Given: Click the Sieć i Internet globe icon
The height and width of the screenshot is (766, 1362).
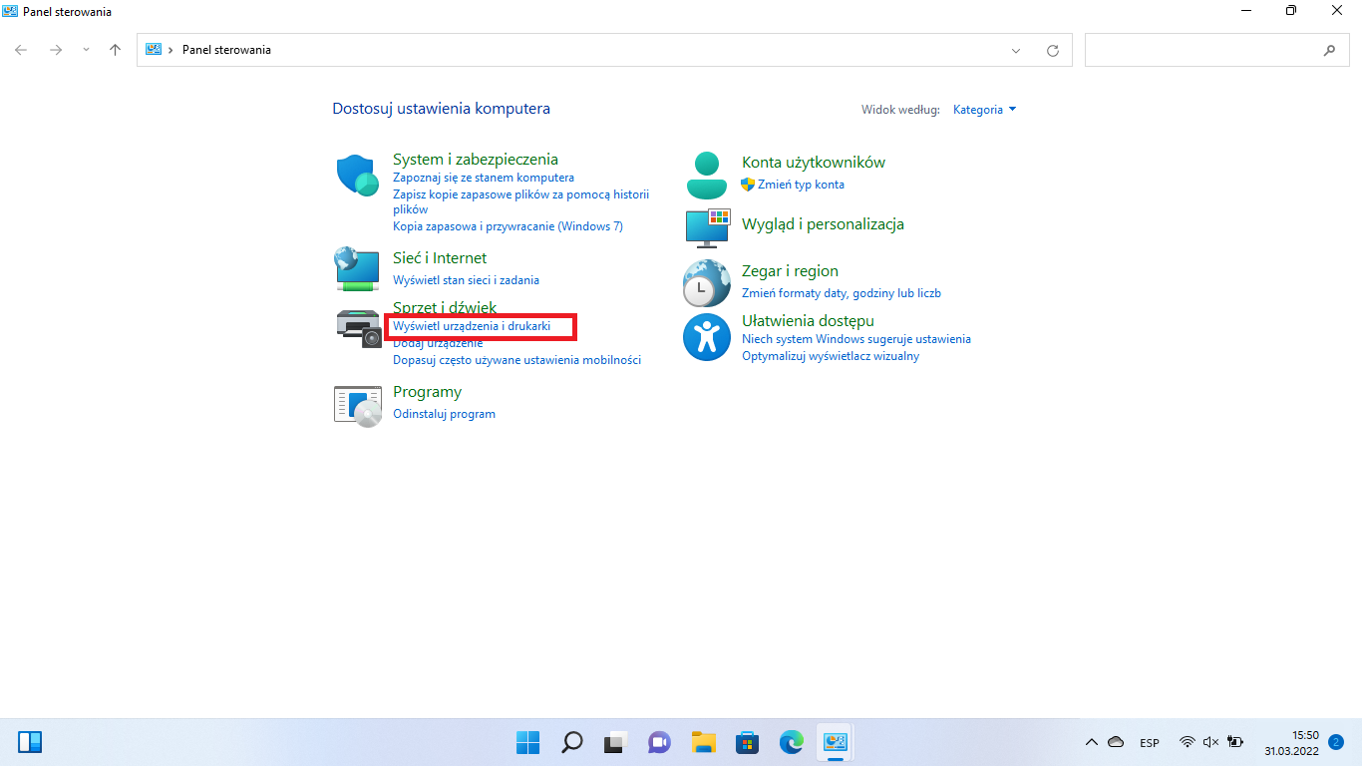Looking at the screenshot, I should click(x=357, y=269).
